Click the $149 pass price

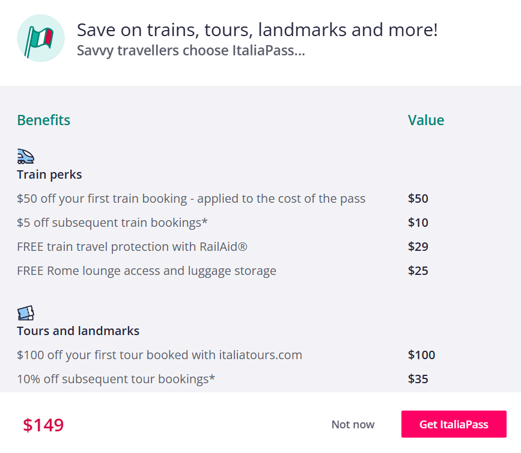pyautogui.click(x=43, y=425)
